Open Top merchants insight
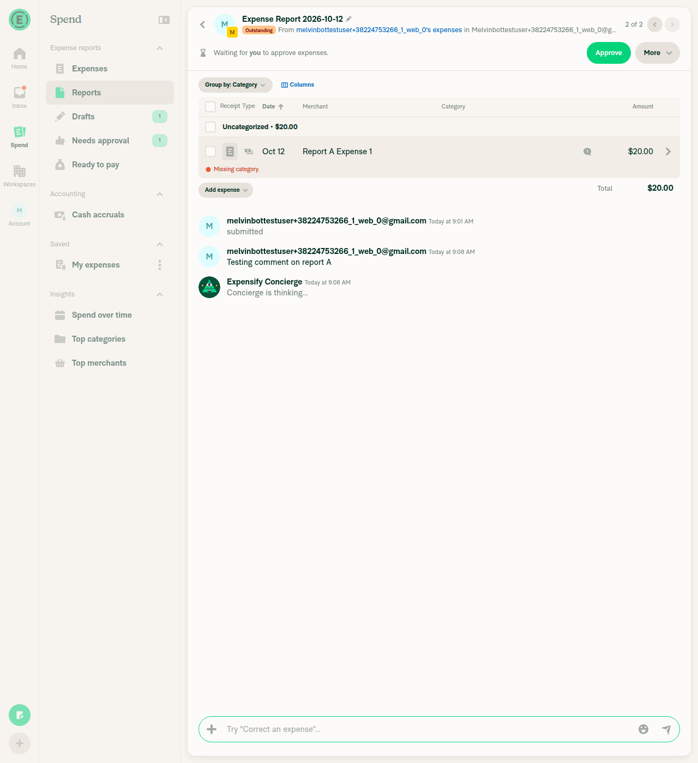Image resolution: width=698 pixels, height=763 pixels. (x=110, y=363)
